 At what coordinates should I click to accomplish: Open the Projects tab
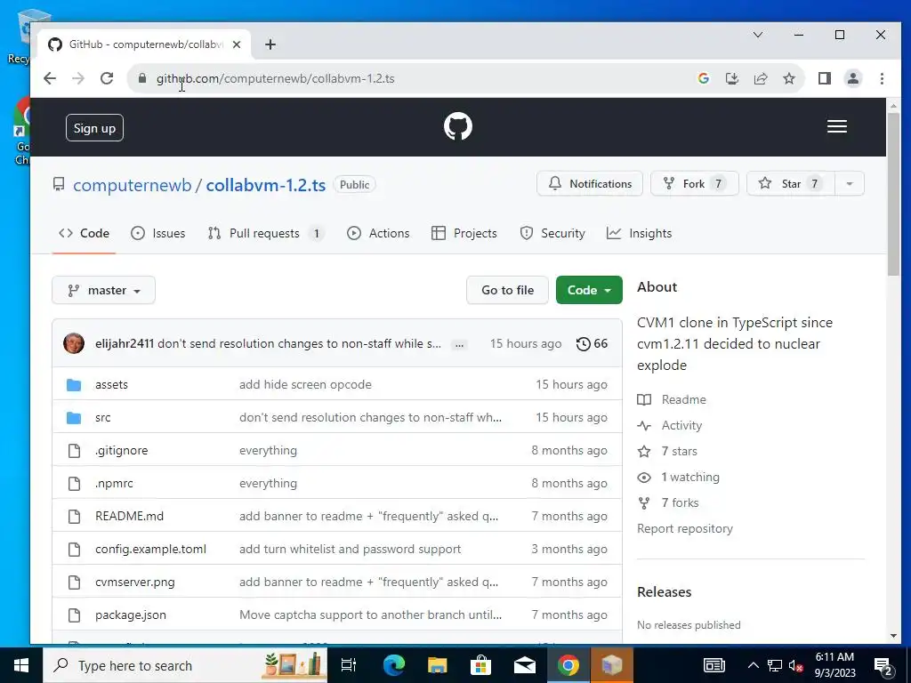tap(464, 234)
